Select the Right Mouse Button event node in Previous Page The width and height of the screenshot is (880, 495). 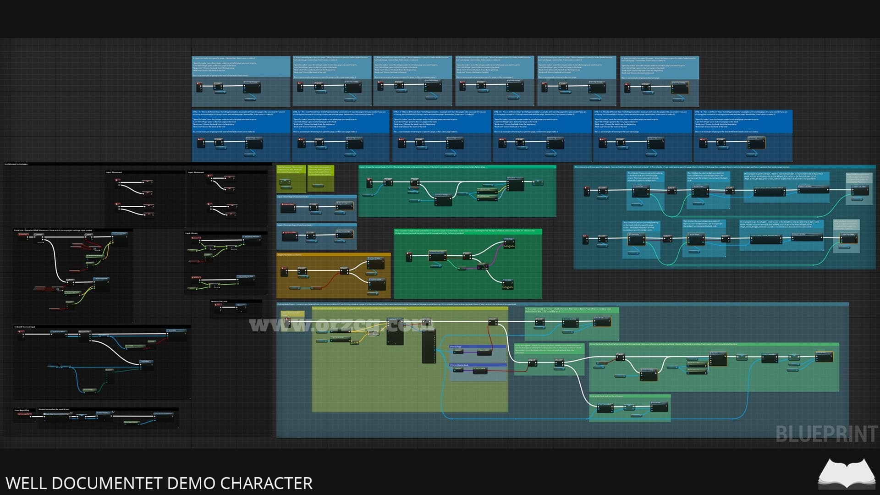click(x=290, y=236)
